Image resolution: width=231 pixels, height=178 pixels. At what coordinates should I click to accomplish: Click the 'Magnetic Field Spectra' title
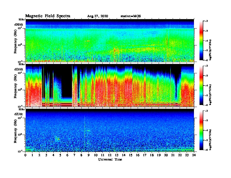(48, 16)
